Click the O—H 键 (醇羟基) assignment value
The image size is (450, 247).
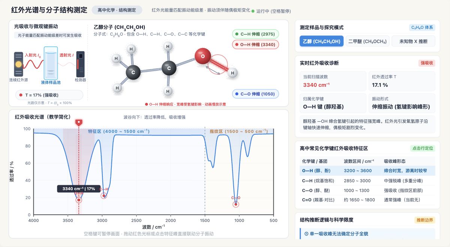pyautogui.click(x=323, y=107)
